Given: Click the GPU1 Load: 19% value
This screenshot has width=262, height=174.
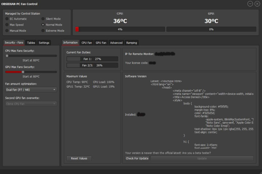Looking at the screenshot, I should tap(104, 87).
